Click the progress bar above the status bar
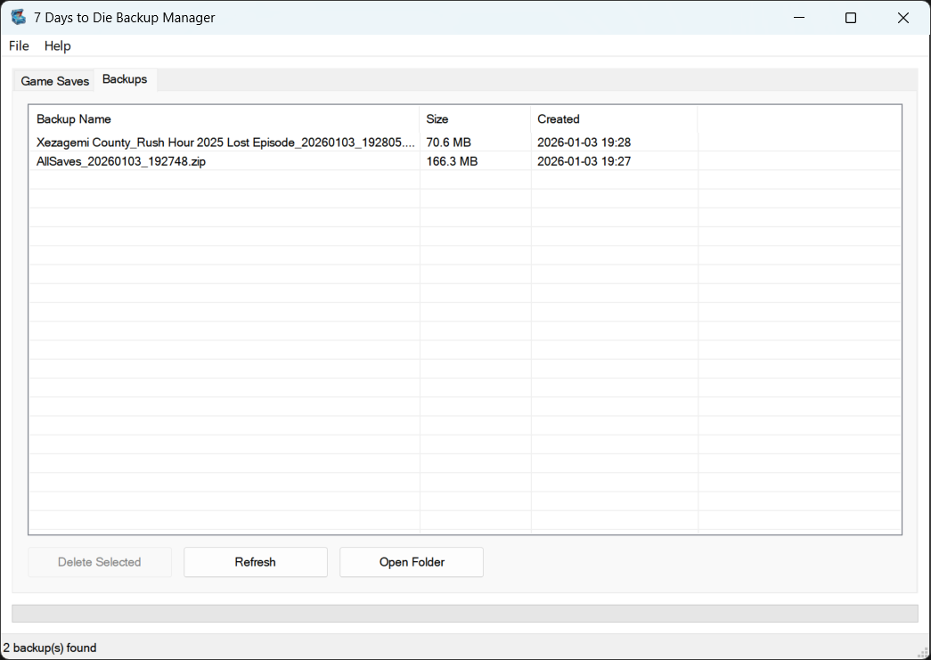This screenshot has height=660, width=931. (x=464, y=614)
